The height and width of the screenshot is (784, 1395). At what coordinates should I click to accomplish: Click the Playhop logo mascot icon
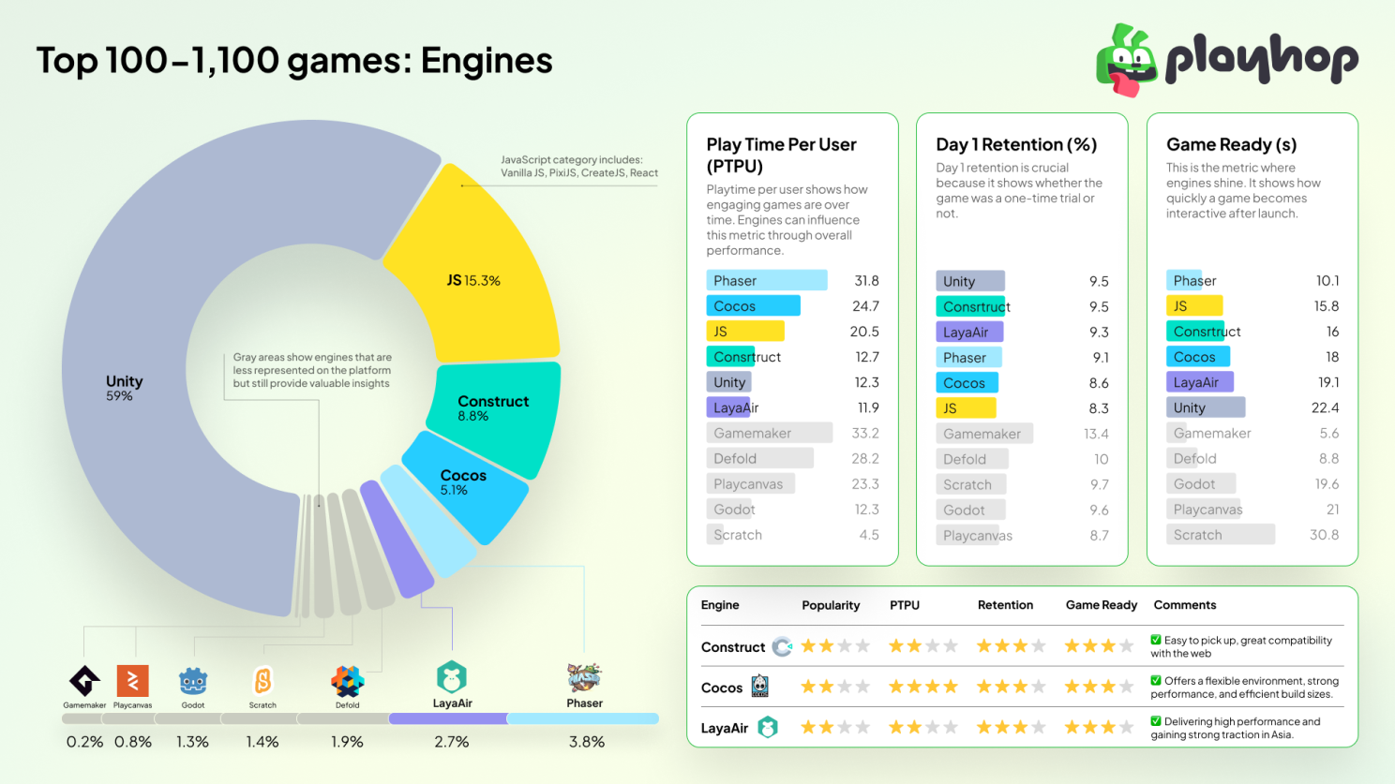1127,61
